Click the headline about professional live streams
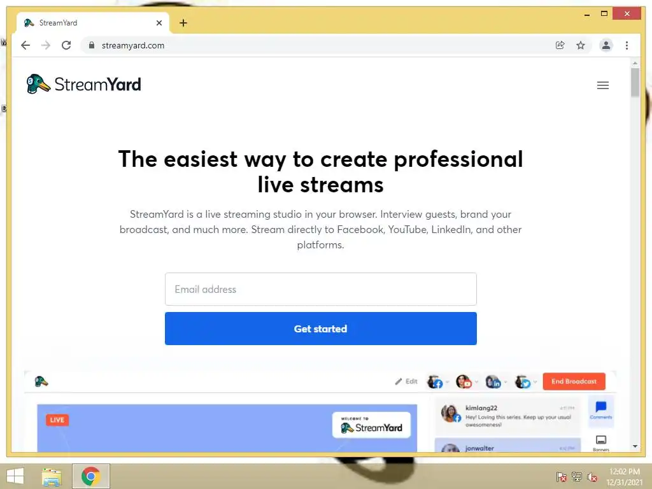The image size is (652, 489). coord(321,171)
